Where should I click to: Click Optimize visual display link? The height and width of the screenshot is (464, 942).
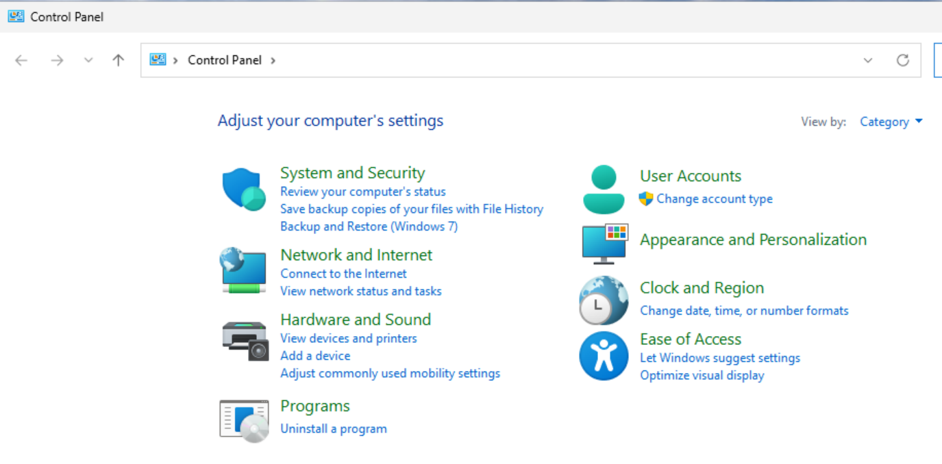[x=702, y=375]
